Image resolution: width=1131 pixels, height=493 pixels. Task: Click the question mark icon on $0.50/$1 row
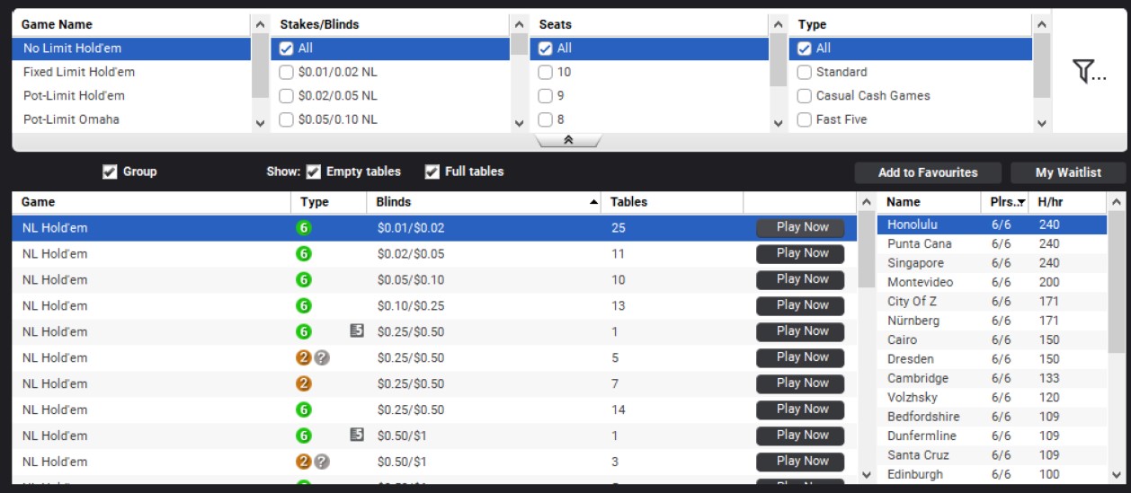[x=322, y=462]
